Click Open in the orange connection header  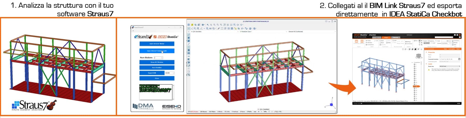tap(446, 49)
